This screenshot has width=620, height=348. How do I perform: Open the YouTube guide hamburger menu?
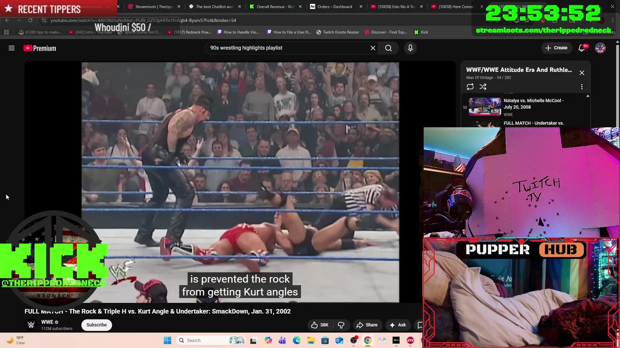pos(12,48)
